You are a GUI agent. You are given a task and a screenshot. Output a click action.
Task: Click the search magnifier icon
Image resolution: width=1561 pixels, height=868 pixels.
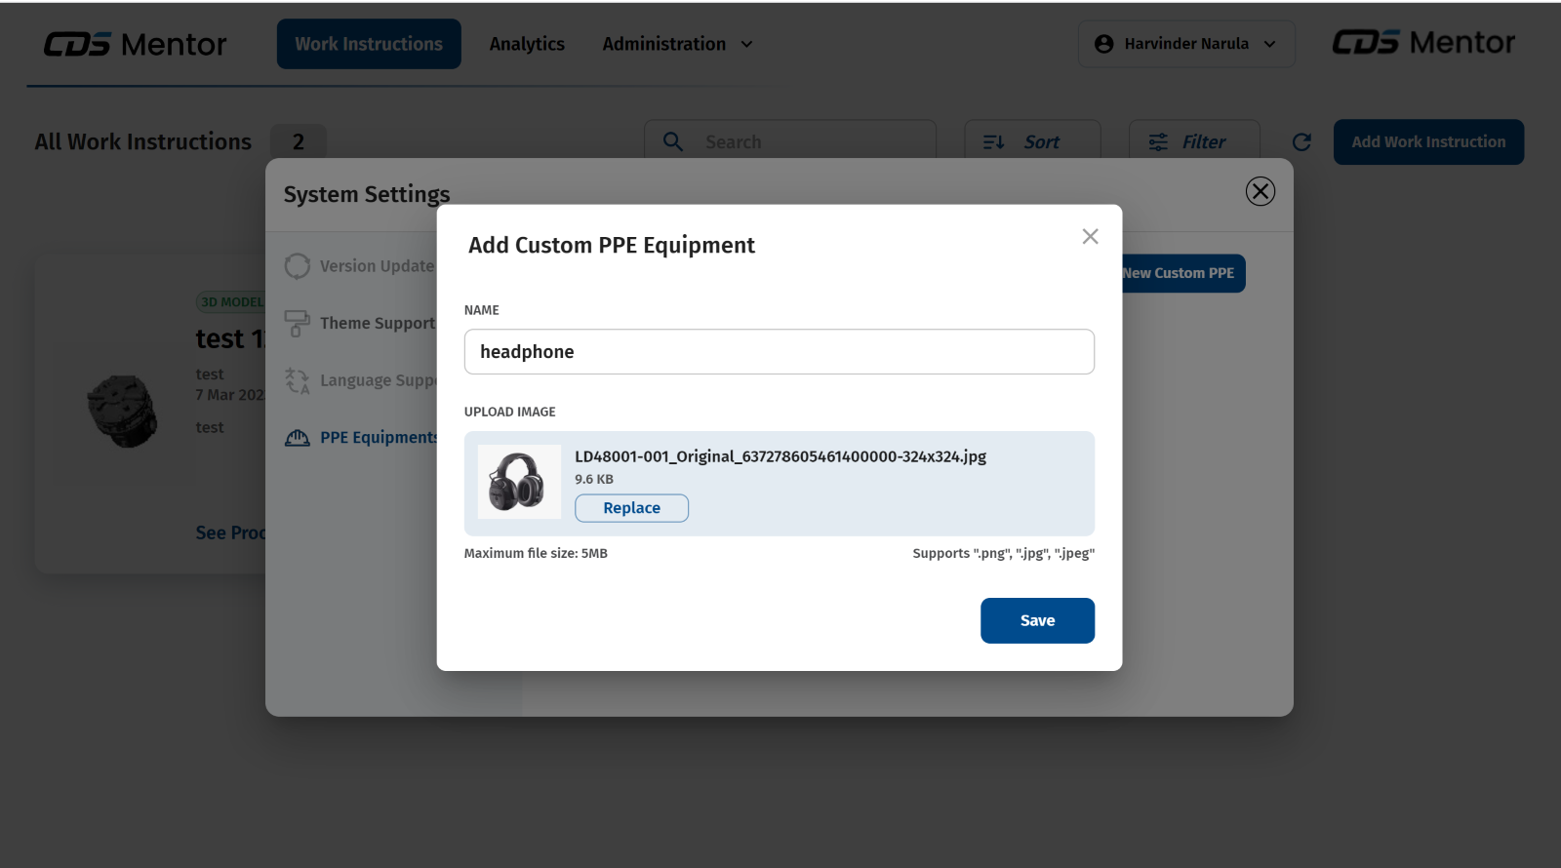pyautogui.click(x=673, y=142)
